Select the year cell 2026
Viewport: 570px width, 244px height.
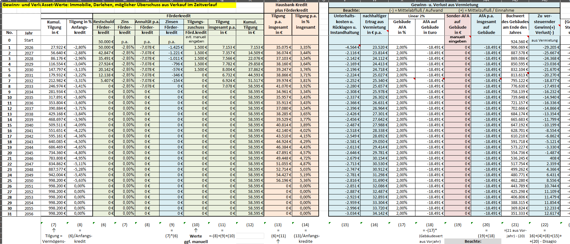click(x=29, y=47)
